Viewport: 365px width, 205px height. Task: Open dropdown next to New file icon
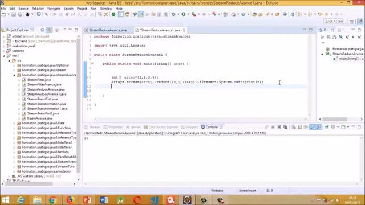click(9, 14)
